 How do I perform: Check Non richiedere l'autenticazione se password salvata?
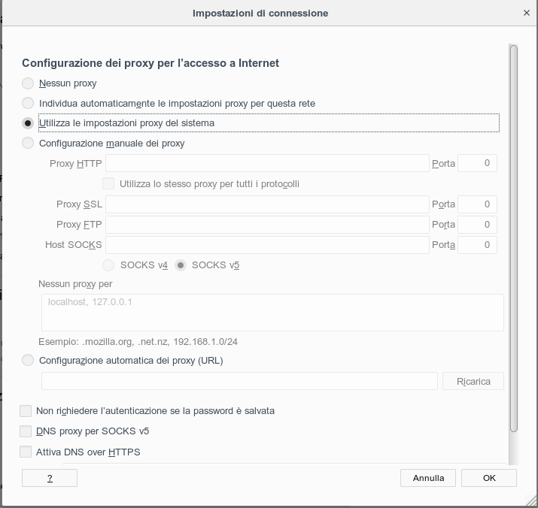point(26,411)
